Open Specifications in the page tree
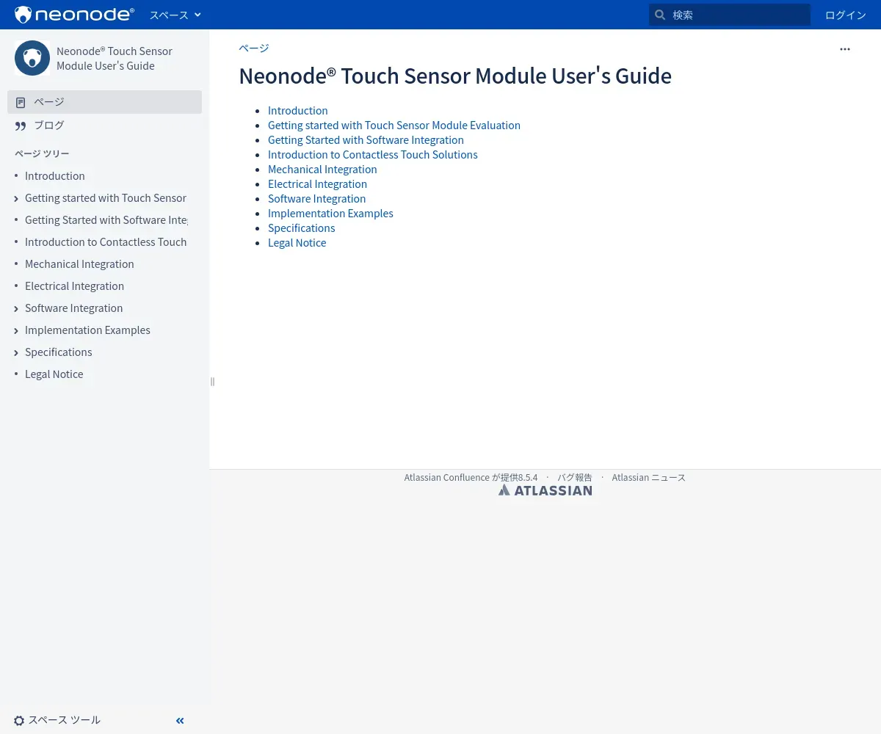The width and height of the screenshot is (881, 734). (x=58, y=352)
